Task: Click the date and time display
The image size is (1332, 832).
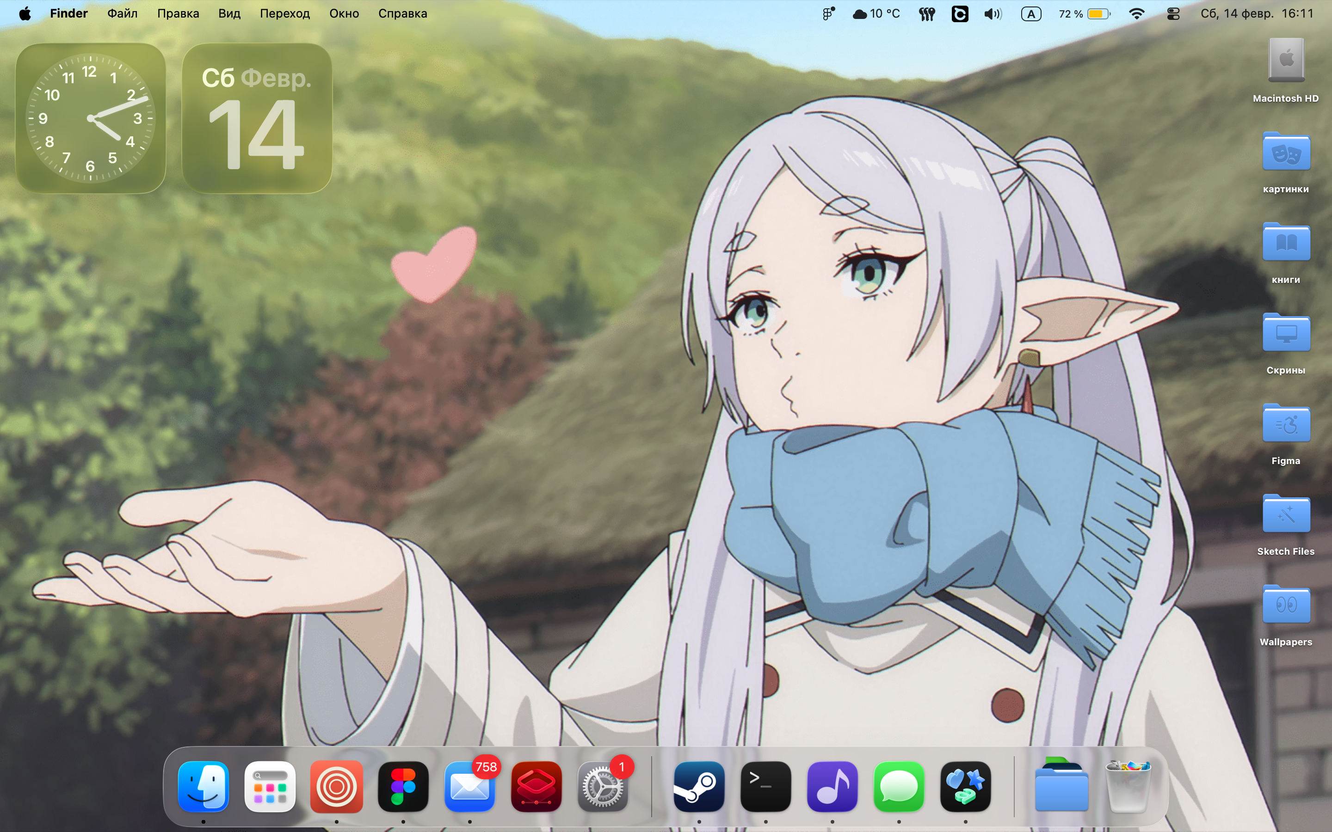Action: (1257, 14)
